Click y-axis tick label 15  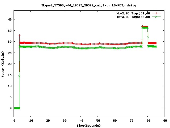pos(10,75)
